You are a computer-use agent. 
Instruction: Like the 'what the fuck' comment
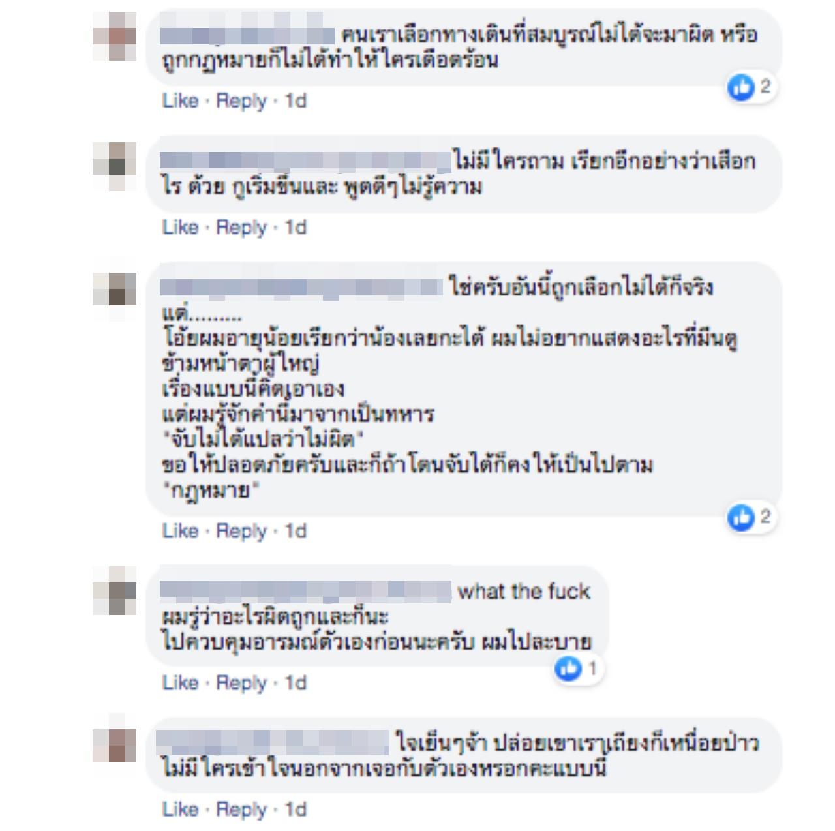coord(180,683)
